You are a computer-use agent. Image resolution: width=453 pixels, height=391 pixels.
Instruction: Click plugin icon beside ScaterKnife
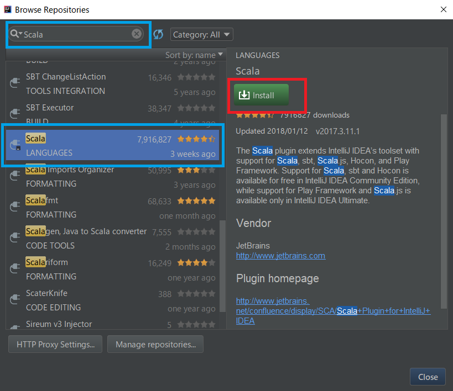tap(15, 299)
